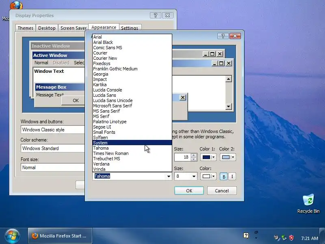This screenshot has height=244, width=325.
Task: Open the Normal font size dropdown
Action: pyautogui.click(x=53, y=168)
